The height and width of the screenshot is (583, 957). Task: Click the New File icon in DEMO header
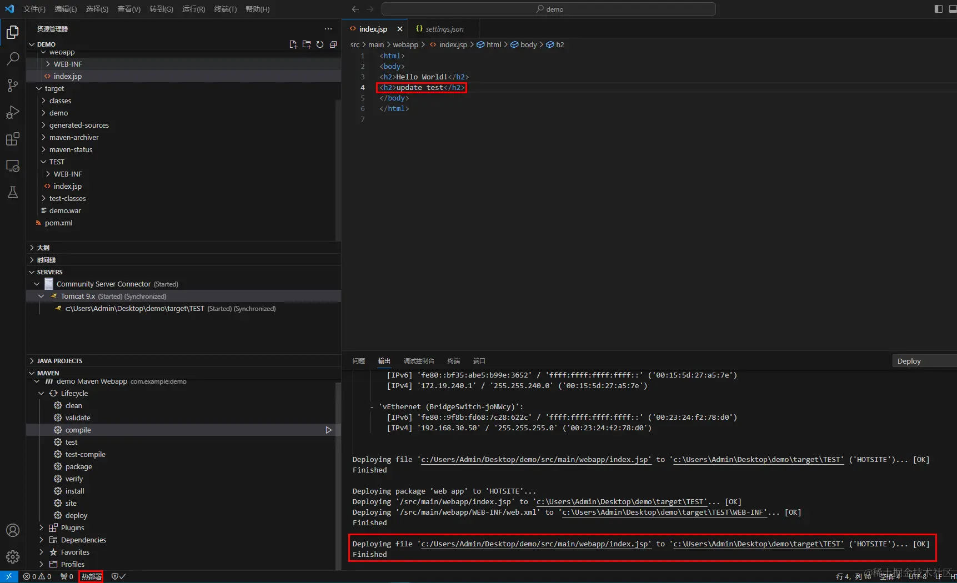point(293,44)
